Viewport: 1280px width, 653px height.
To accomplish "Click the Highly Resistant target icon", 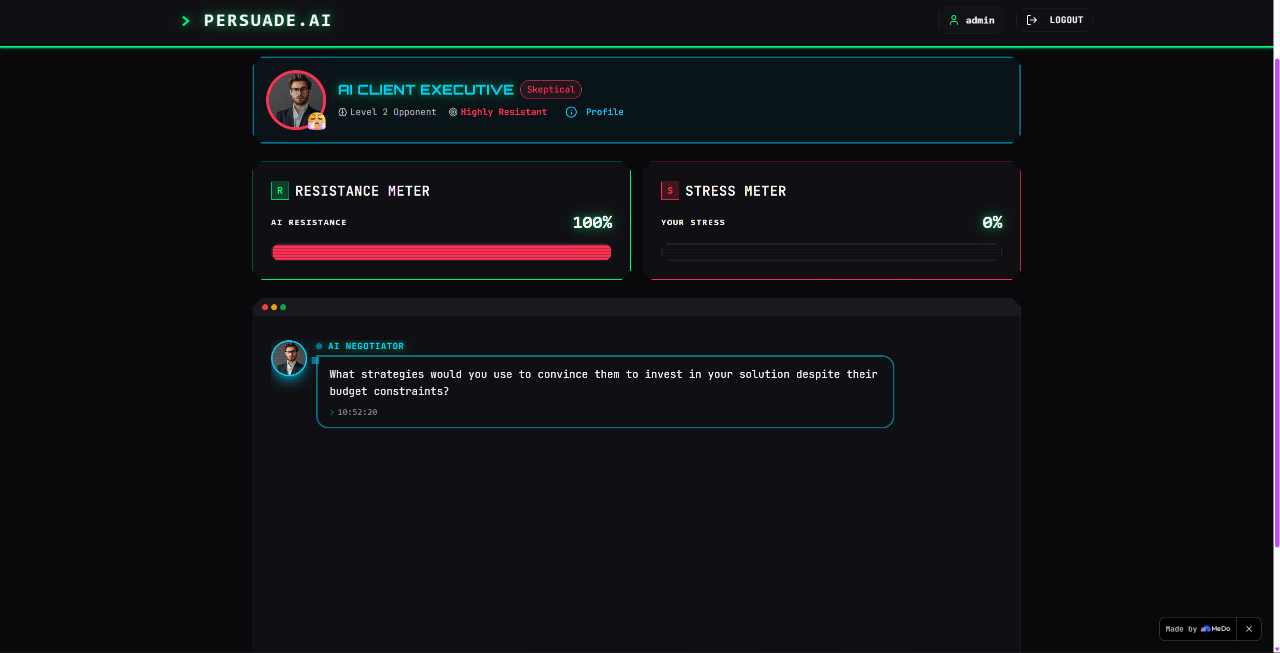I will click(453, 112).
